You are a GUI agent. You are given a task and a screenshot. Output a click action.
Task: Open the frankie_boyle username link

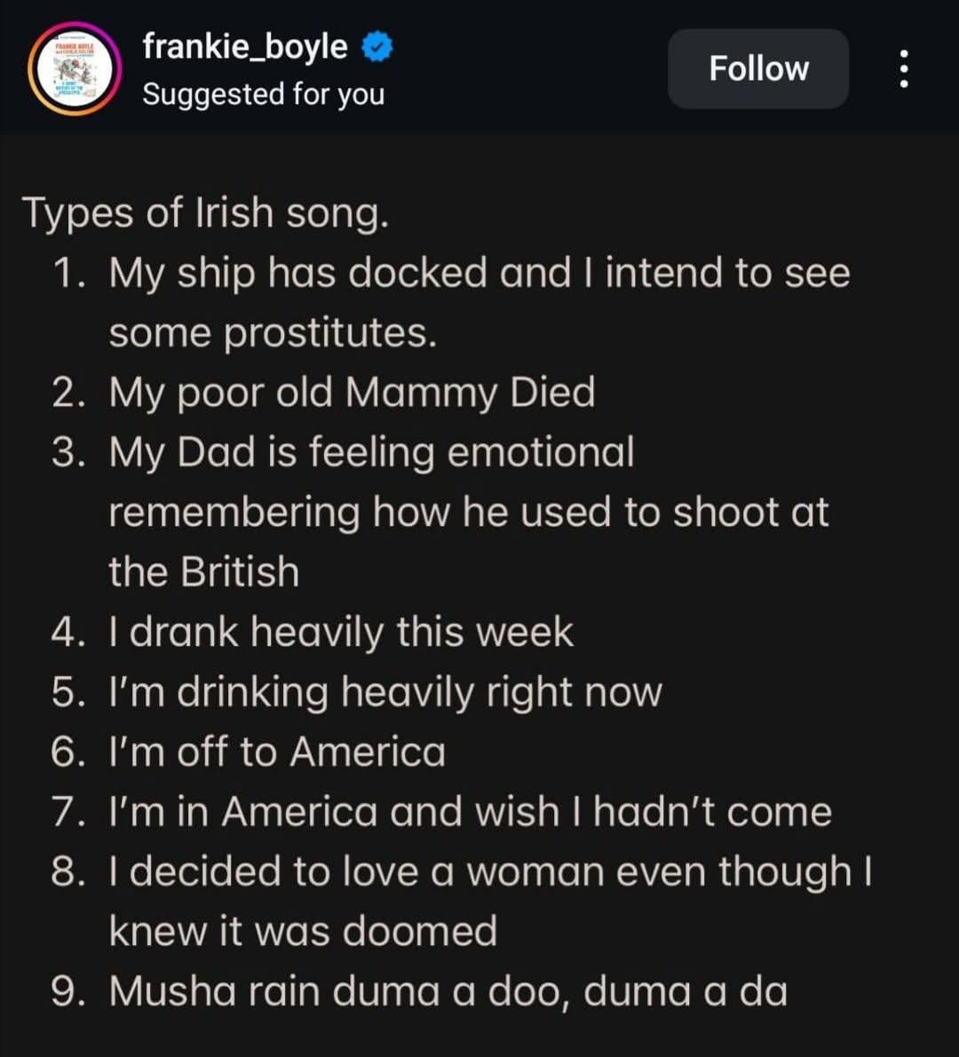tap(245, 47)
